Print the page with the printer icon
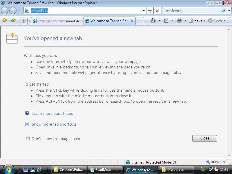This screenshot has width=232, height=174. pos(179,20)
